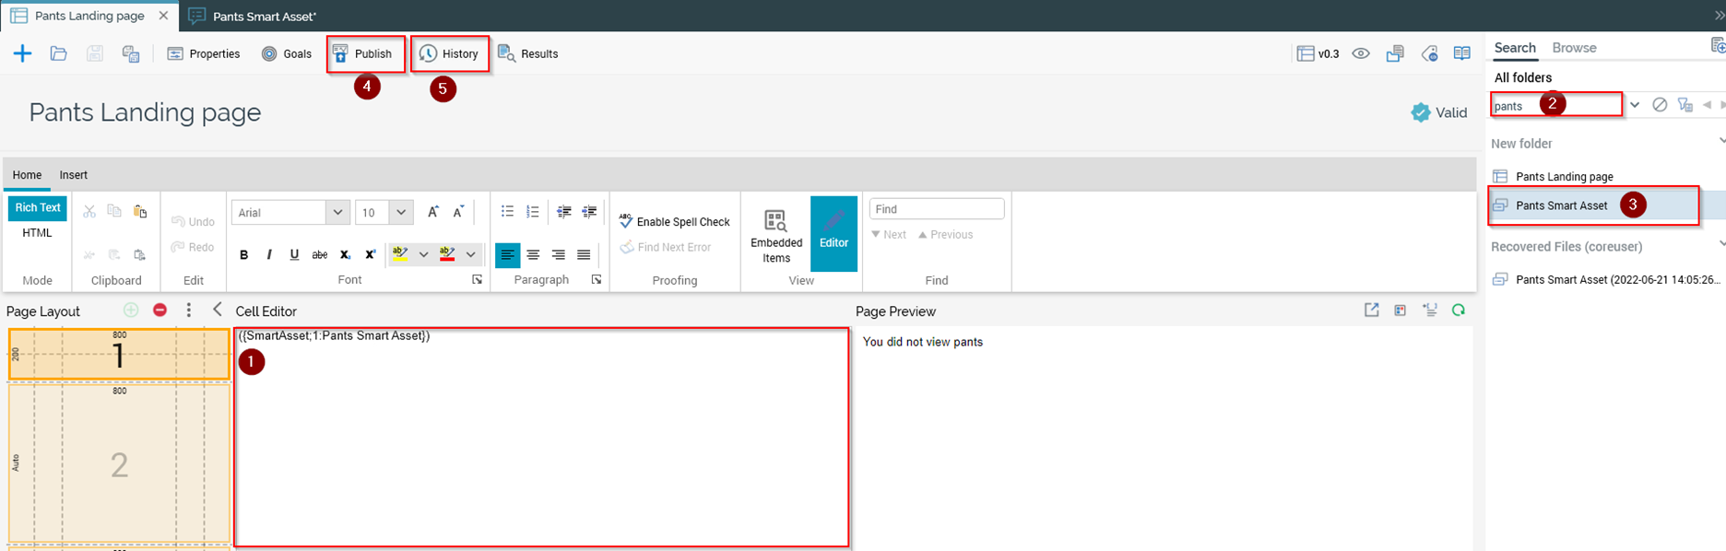Switch to HTML mode
This screenshot has width=1726, height=551.
click(x=37, y=233)
